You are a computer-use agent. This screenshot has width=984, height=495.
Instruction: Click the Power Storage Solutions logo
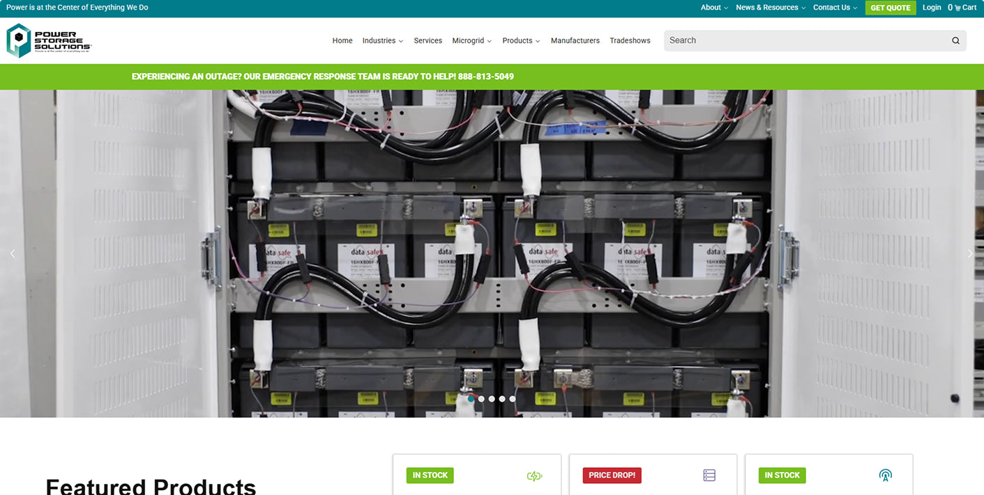[49, 40]
